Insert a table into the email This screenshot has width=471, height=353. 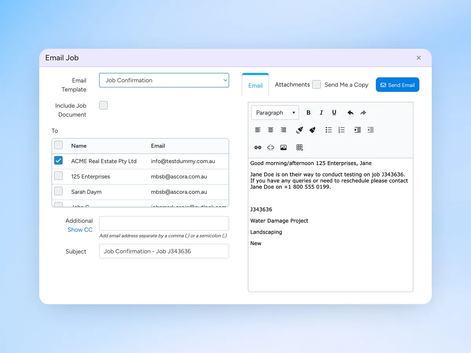point(300,147)
